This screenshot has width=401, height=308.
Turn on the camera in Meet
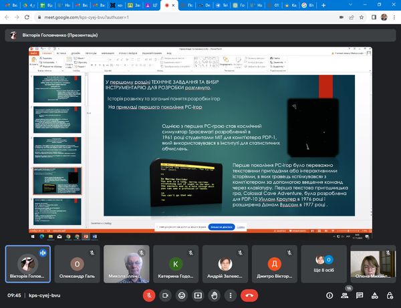[165, 295]
